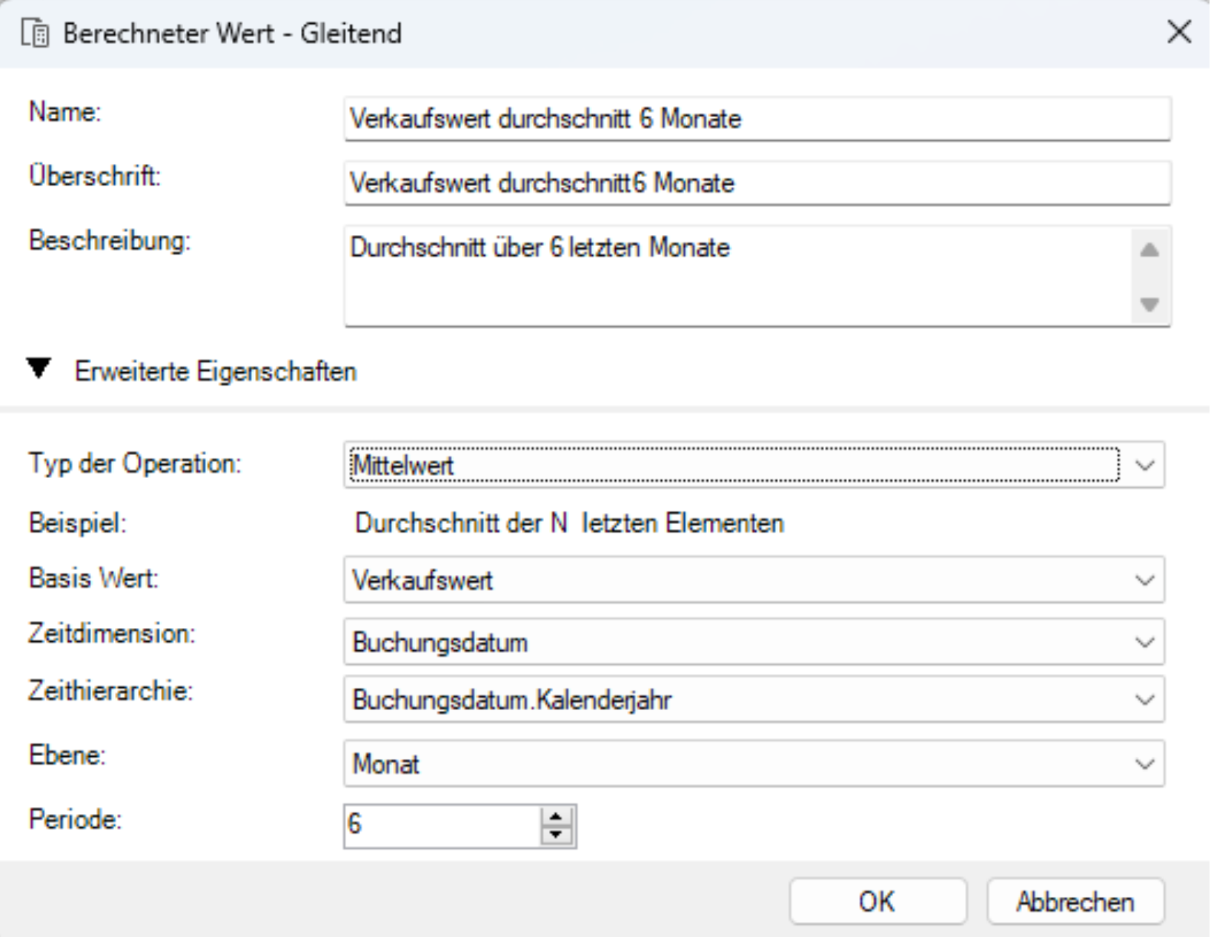Click the Periode number field
Viewport: 1211px width, 937px height.
click(442, 825)
